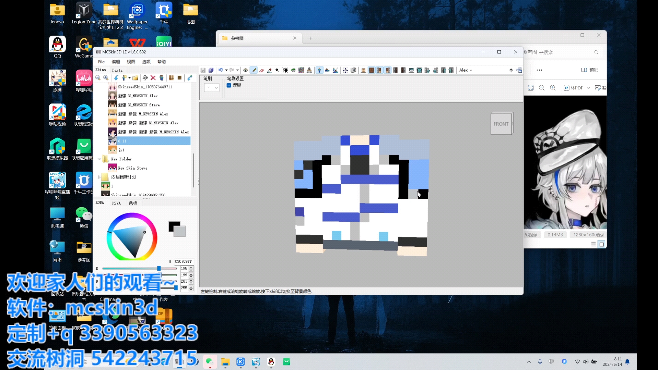Rename the selected skin with the text icon
The width and height of the screenshot is (658, 370).
tap(145, 78)
